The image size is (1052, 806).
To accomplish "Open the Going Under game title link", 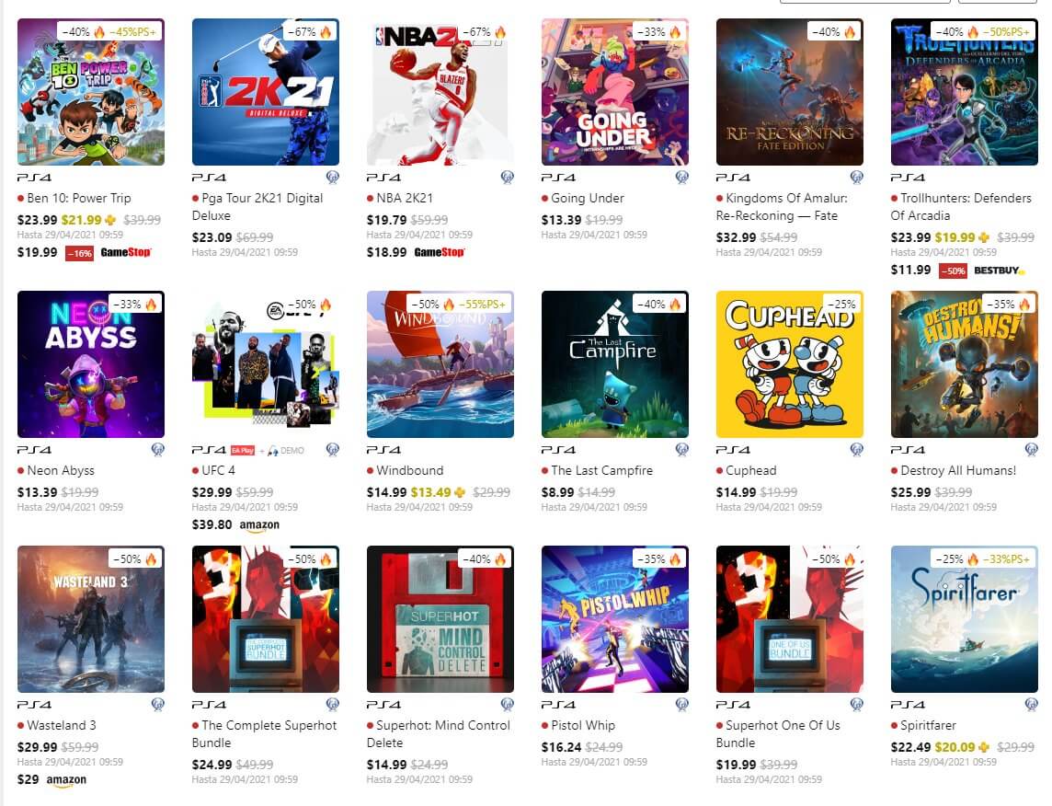I will pos(587,198).
